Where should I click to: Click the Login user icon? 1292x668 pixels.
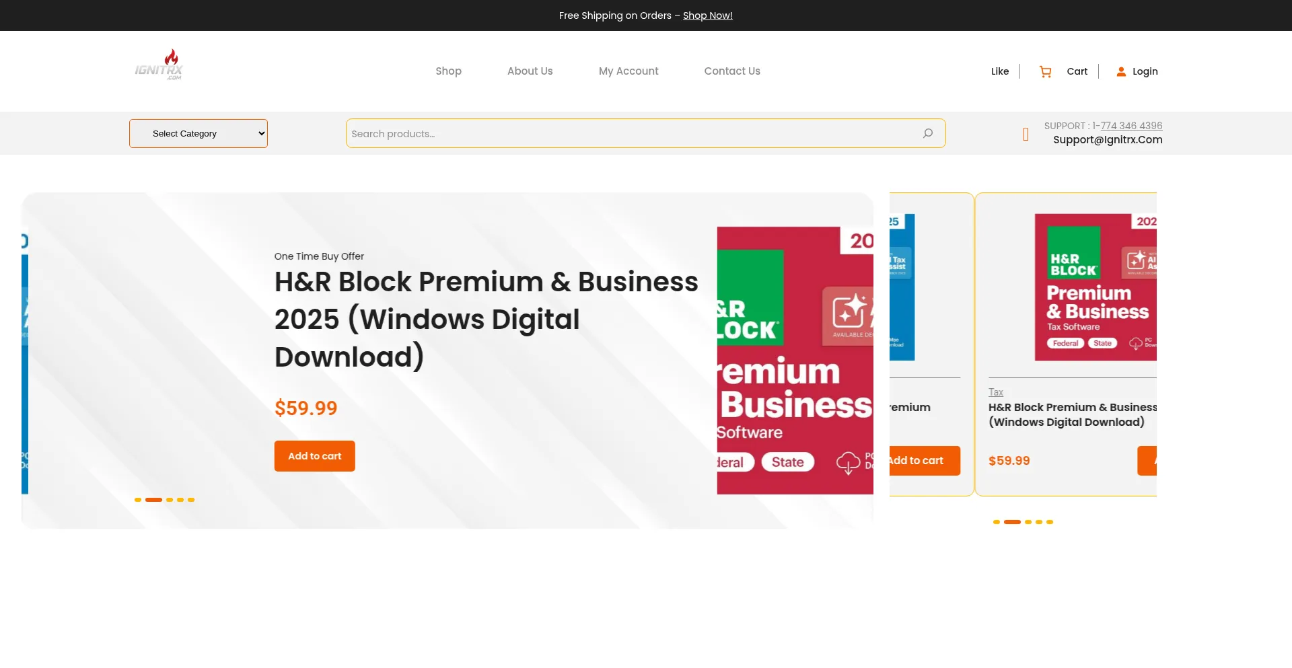1121,71
